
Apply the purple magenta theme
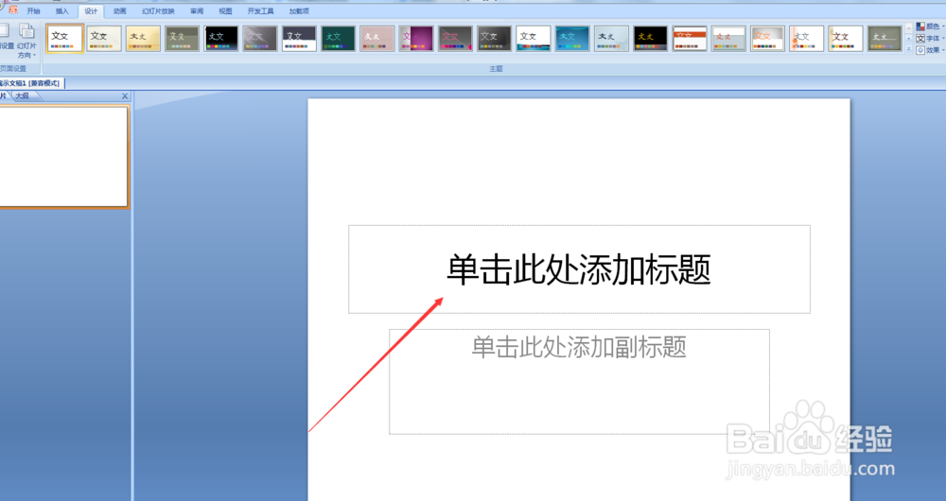[x=416, y=38]
